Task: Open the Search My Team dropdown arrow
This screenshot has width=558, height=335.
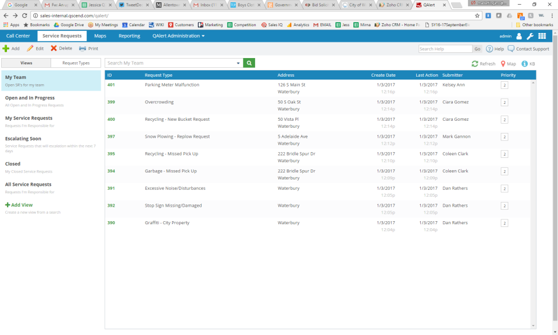Action: (x=238, y=62)
